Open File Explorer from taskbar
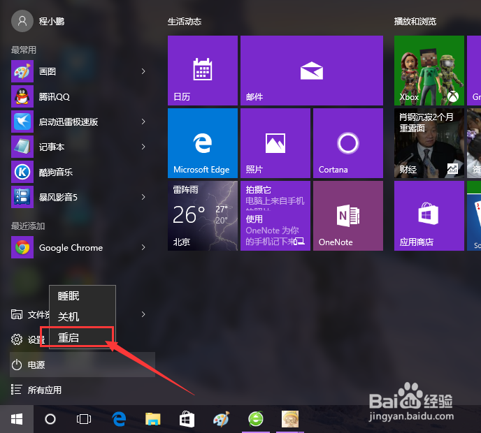Screen dimensions: 481x433 pyautogui.click(x=153, y=419)
